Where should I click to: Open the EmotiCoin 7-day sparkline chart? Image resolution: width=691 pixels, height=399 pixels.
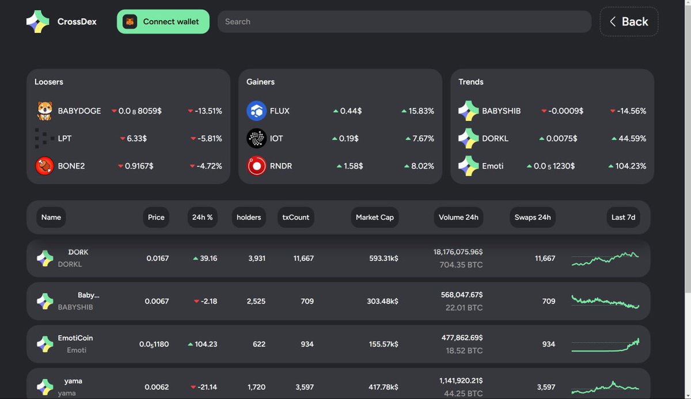(x=605, y=344)
